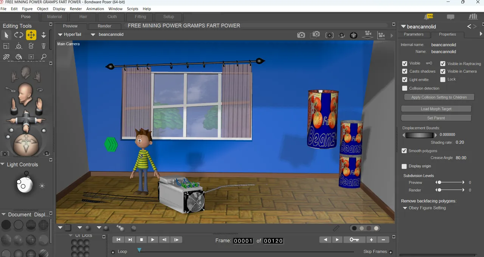The image size is (484, 257).
Task: Select the Translate In/Out tool
Action: coord(43,35)
